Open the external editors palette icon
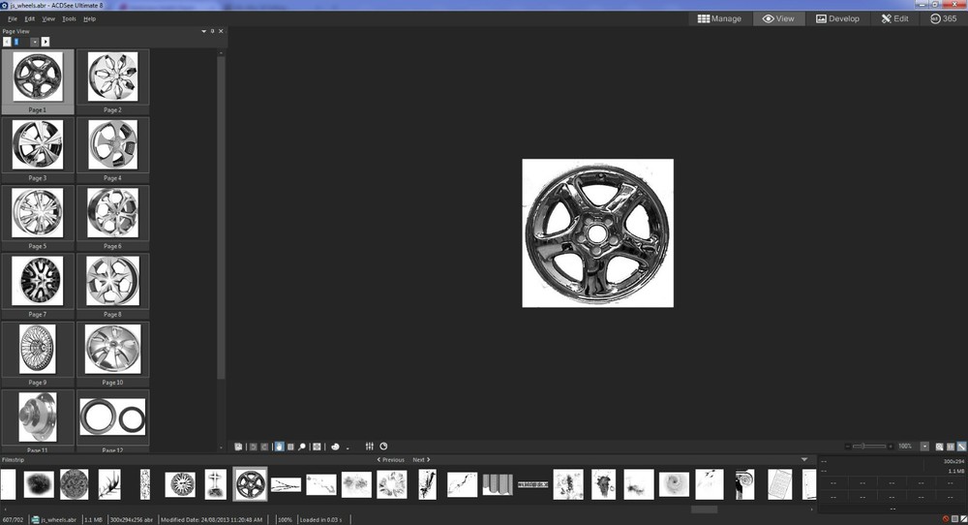This screenshot has width=968, height=525. (x=335, y=447)
